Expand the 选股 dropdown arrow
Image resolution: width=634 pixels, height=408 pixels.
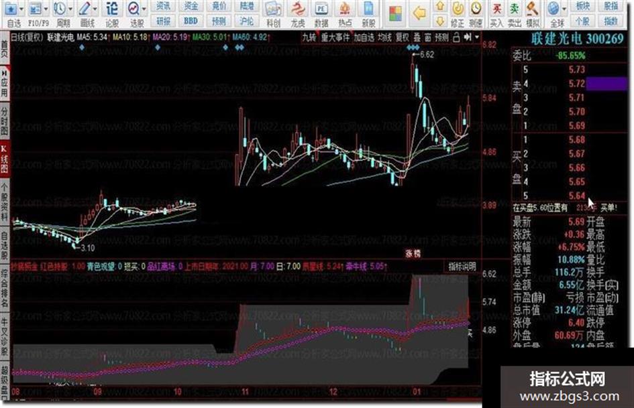pos(144,9)
